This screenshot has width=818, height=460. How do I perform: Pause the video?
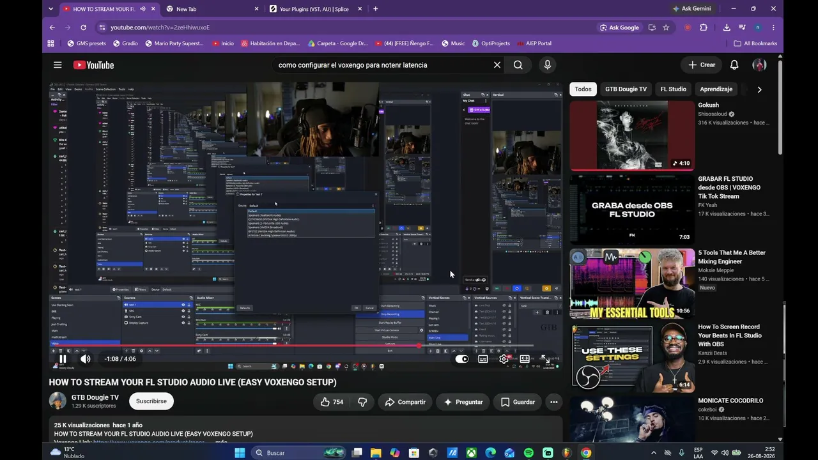pyautogui.click(x=63, y=359)
